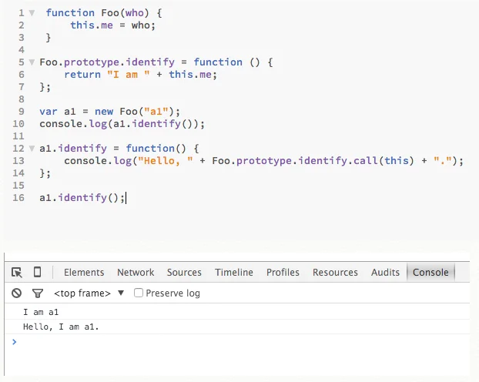Image resolution: width=479 pixels, height=382 pixels.
Task: Select the Console tab
Action: click(x=430, y=272)
